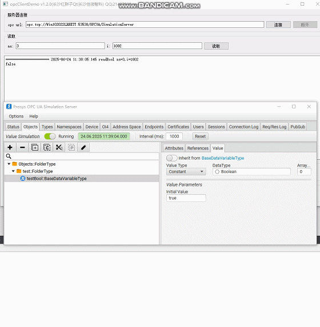
Task: Click the testBool variable node icon
Action: (22, 179)
